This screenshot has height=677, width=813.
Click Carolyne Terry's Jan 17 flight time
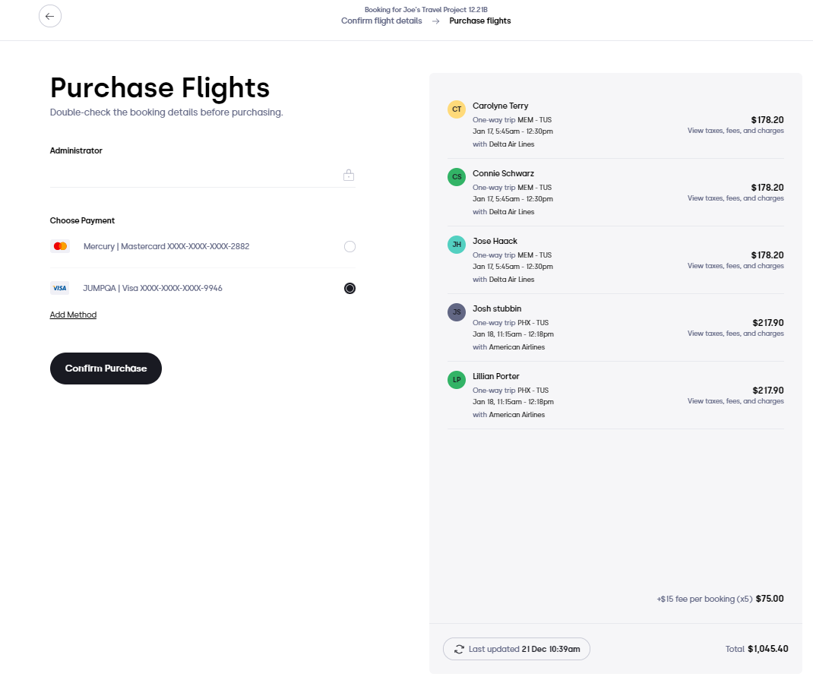pyautogui.click(x=512, y=131)
